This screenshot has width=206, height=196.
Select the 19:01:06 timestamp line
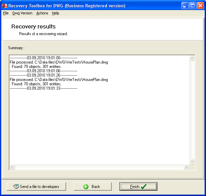tap(44, 71)
